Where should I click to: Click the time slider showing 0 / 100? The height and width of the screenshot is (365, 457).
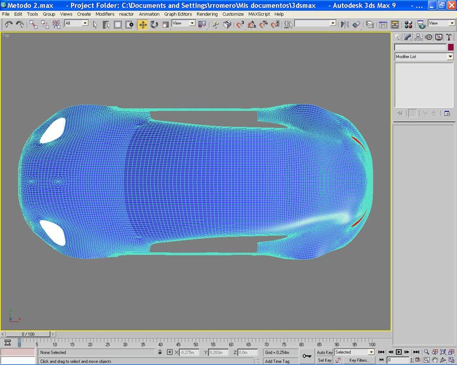28,334
